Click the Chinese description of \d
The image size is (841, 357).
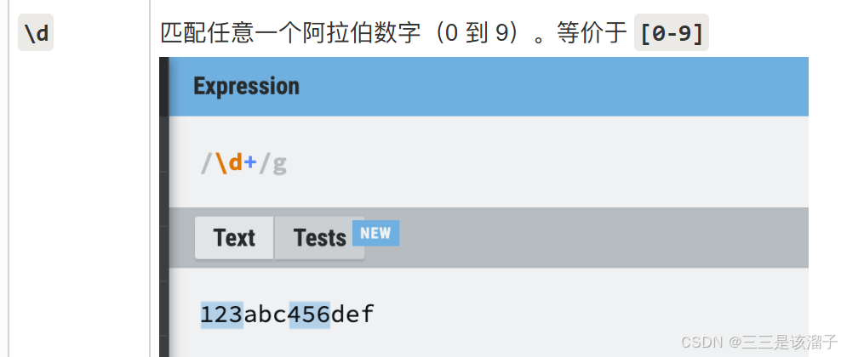pos(394,33)
